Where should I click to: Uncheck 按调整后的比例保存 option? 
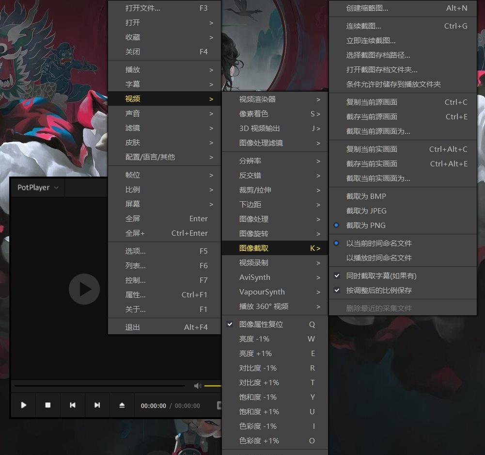[378, 291]
